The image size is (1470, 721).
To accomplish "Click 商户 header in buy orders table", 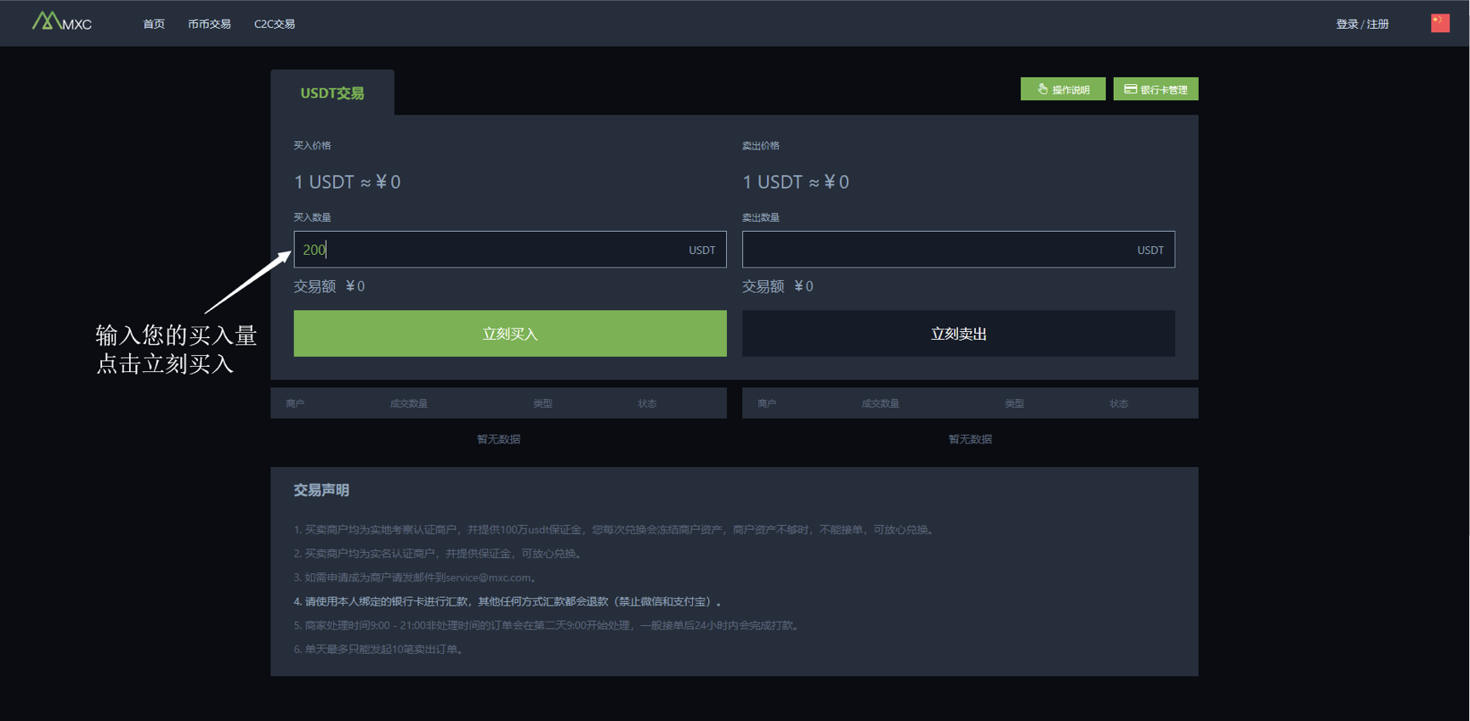I will (x=295, y=403).
